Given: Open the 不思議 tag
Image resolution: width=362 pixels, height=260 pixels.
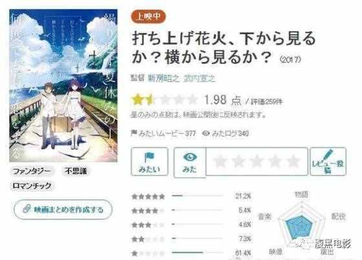Looking at the screenshot, I should pyautogui.click(x=76, y=171).
